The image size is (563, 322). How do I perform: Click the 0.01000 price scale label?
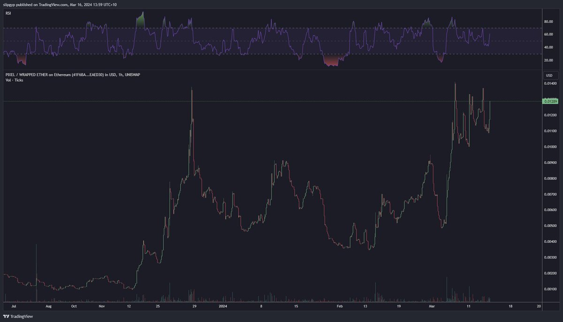(x=550, y=147)
